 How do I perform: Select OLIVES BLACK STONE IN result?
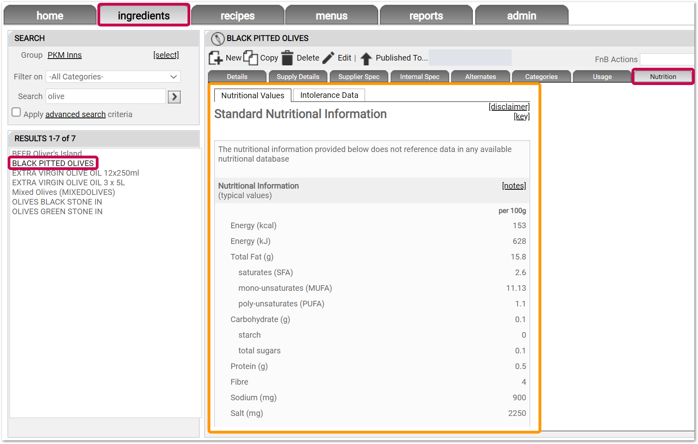[57, 202]
